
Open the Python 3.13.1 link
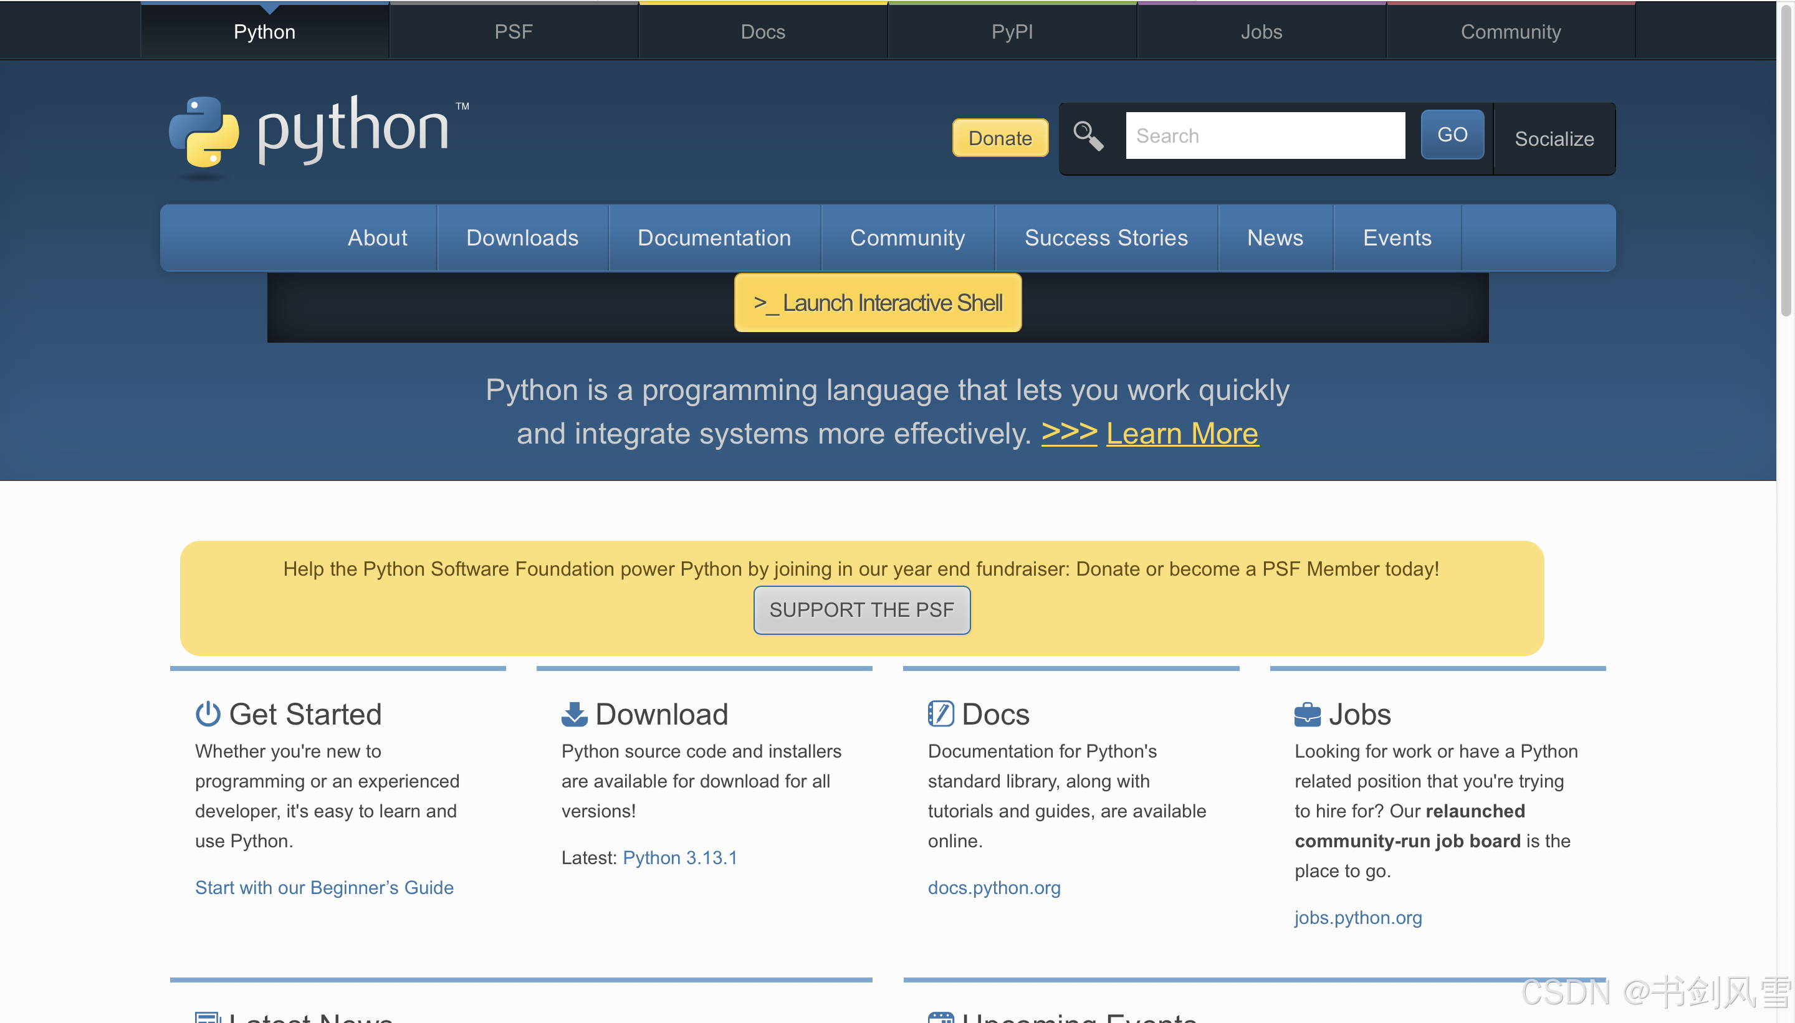pyautogui.click(x=679, y=857)
